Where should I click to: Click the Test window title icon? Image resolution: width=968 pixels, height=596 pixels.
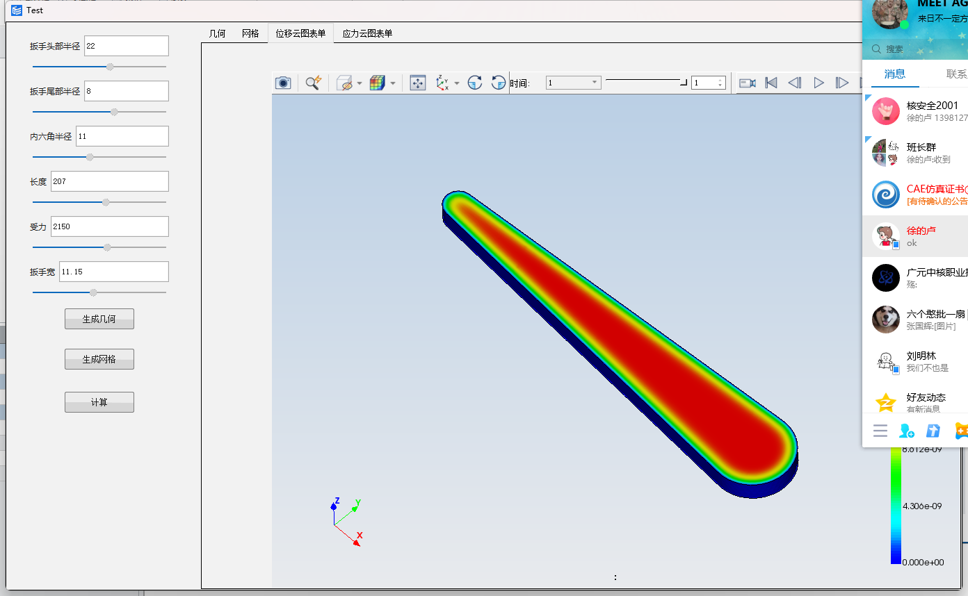click(x=17, y=10)
